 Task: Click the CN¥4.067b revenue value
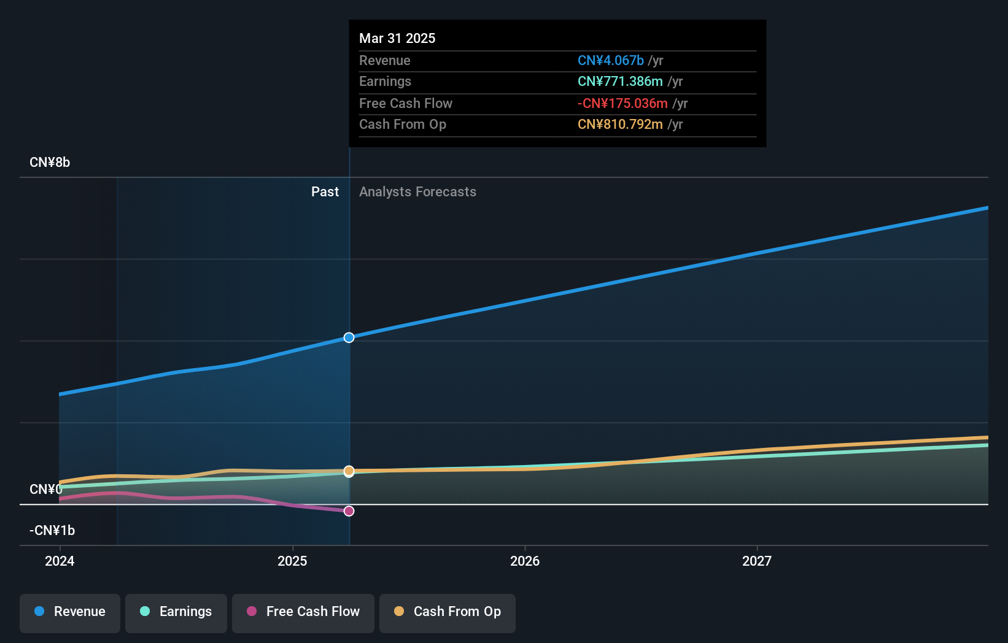pyautogui.click(x=611, y=61)
